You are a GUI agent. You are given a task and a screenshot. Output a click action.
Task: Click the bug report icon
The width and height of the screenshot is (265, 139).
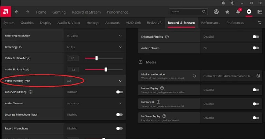[223, 3]
